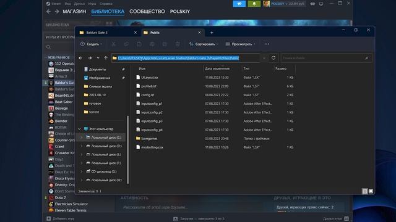
Task: Sort by the Имя column header
Action: tap(142, 68)
